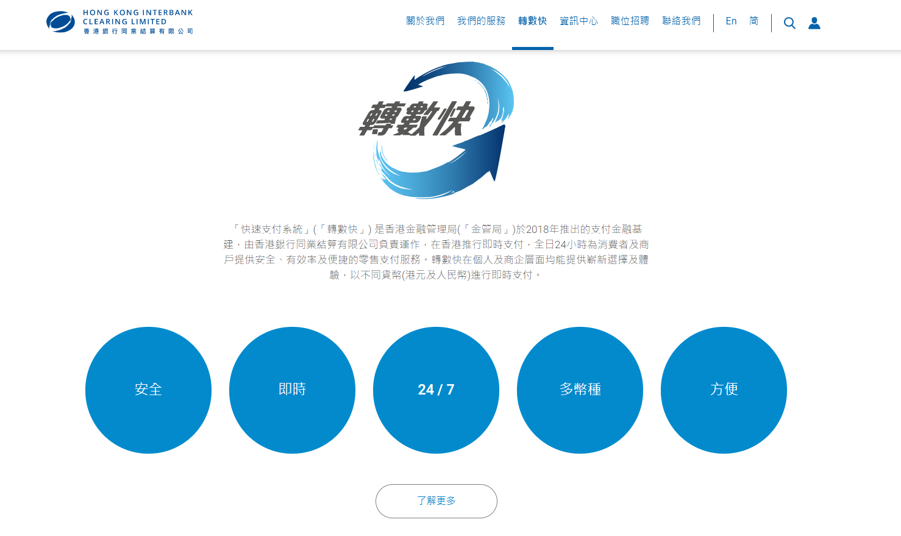901x536 pixels.
Task: Click the 快速支付系統 description paragraph
Action: click(436, 252)
